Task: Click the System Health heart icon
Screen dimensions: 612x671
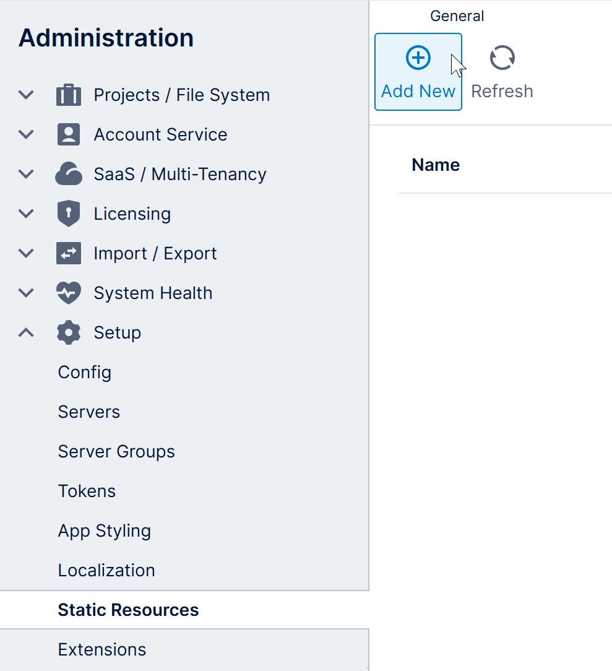Action: [69, 293]
